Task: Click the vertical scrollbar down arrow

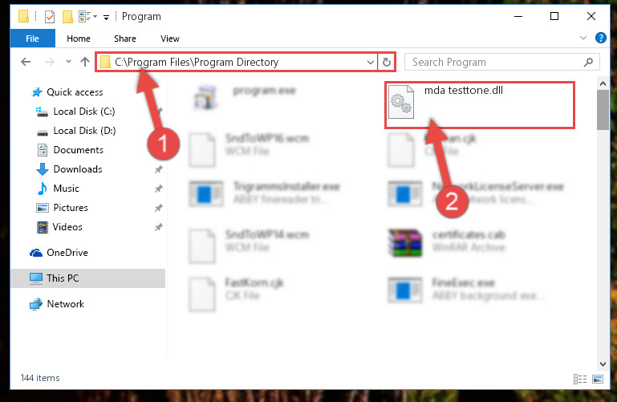Action: point(603,363)
